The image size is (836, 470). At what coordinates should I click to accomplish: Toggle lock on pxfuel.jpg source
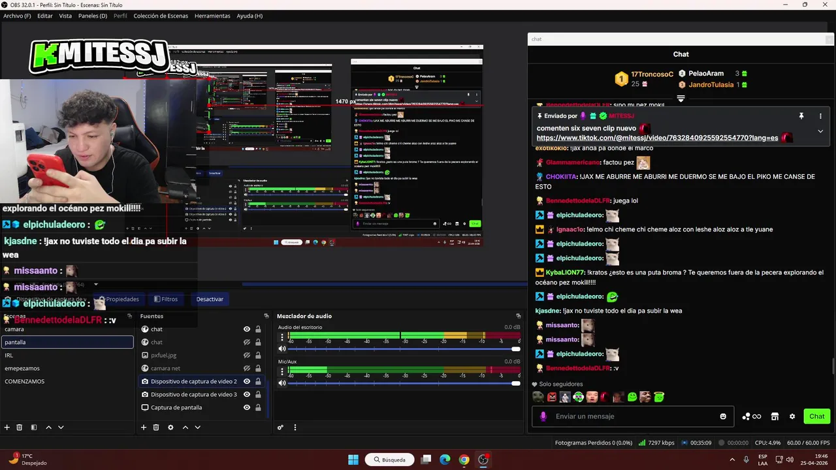(x=258, y=355)
